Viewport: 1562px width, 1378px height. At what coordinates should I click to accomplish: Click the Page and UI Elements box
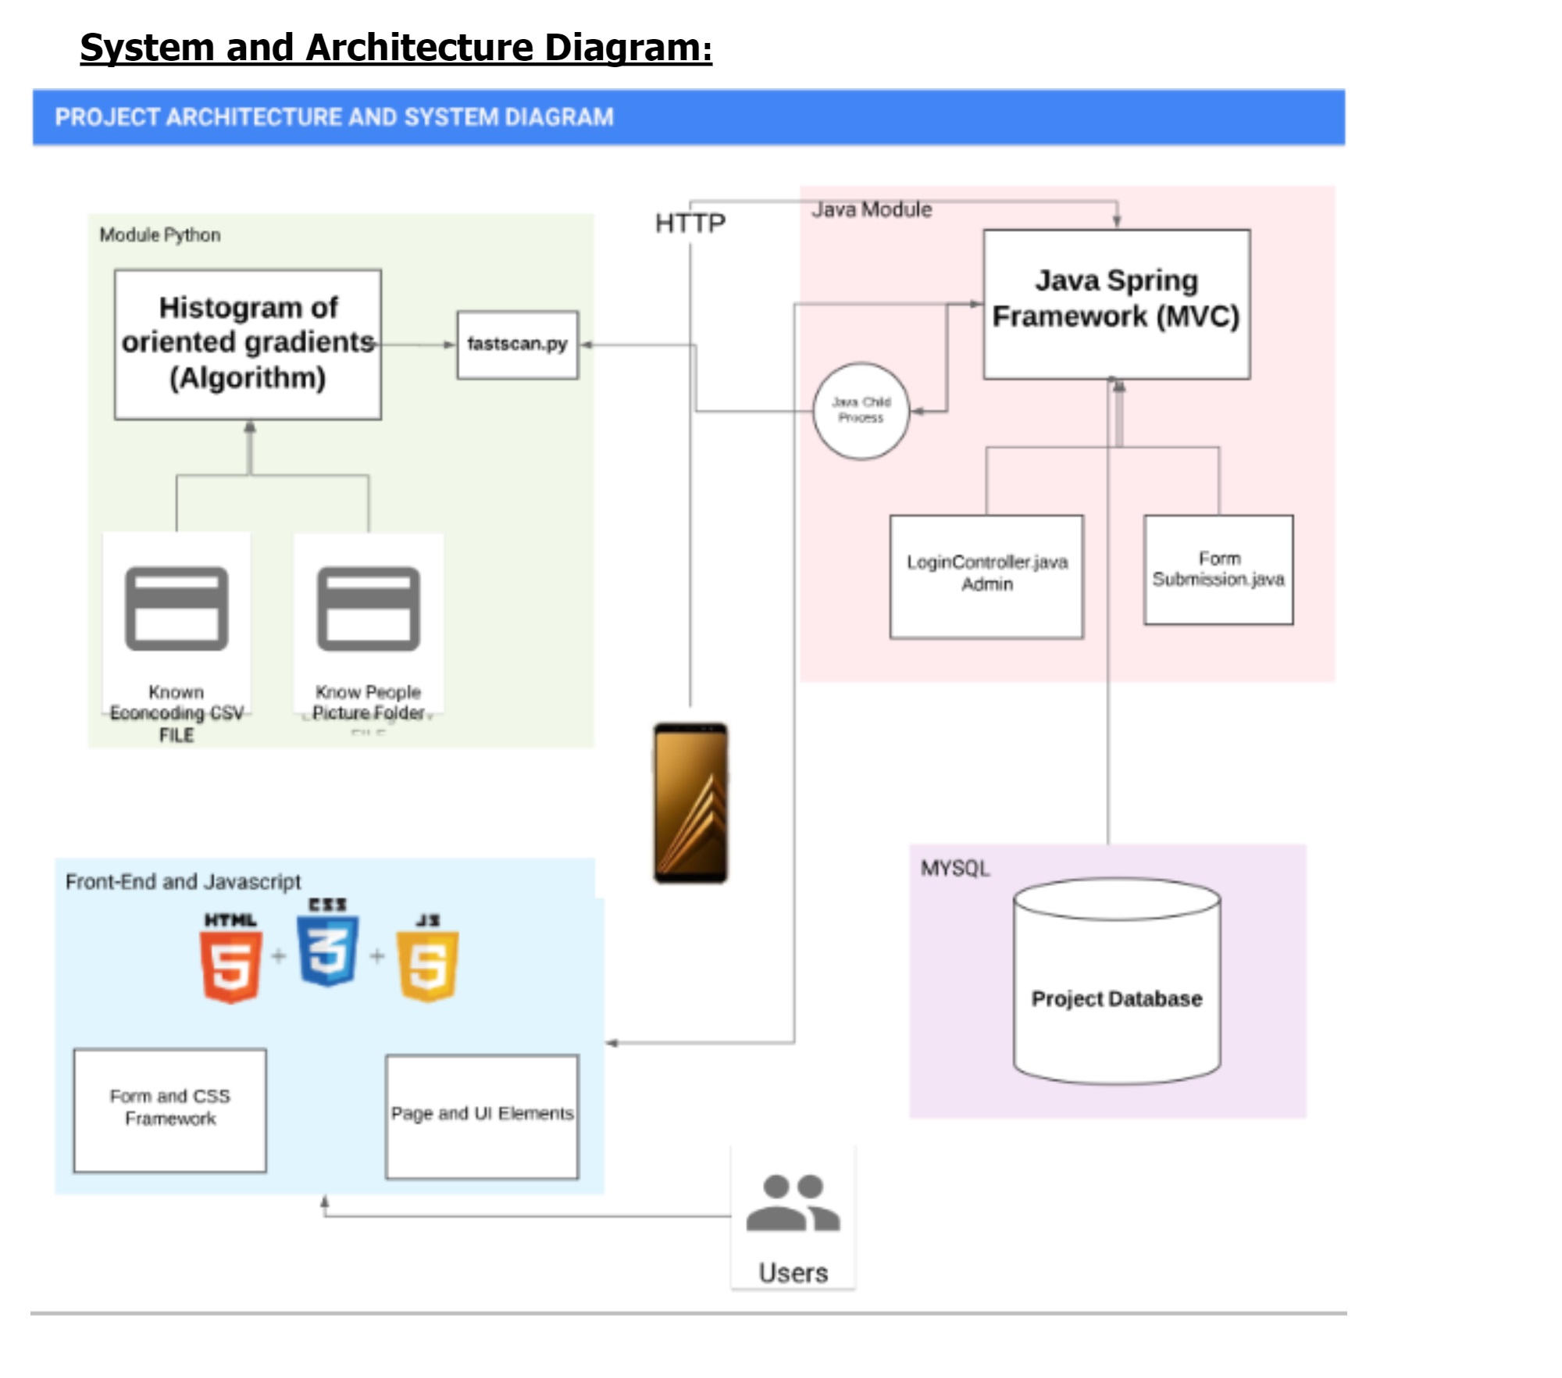click(x=482, y=1116)
